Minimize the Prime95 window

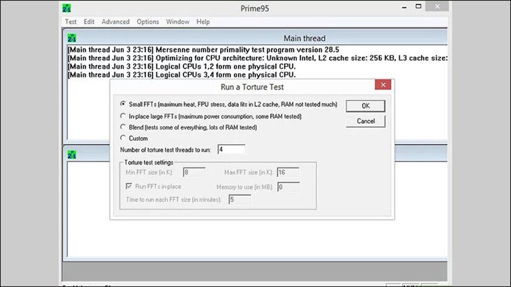coord(404,7)
